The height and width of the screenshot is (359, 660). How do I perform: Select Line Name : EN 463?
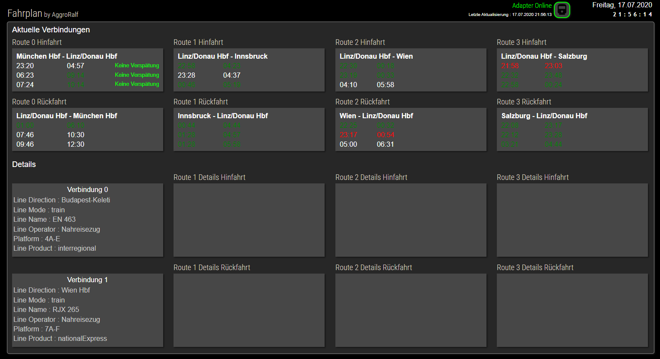[x=44, y=219]
